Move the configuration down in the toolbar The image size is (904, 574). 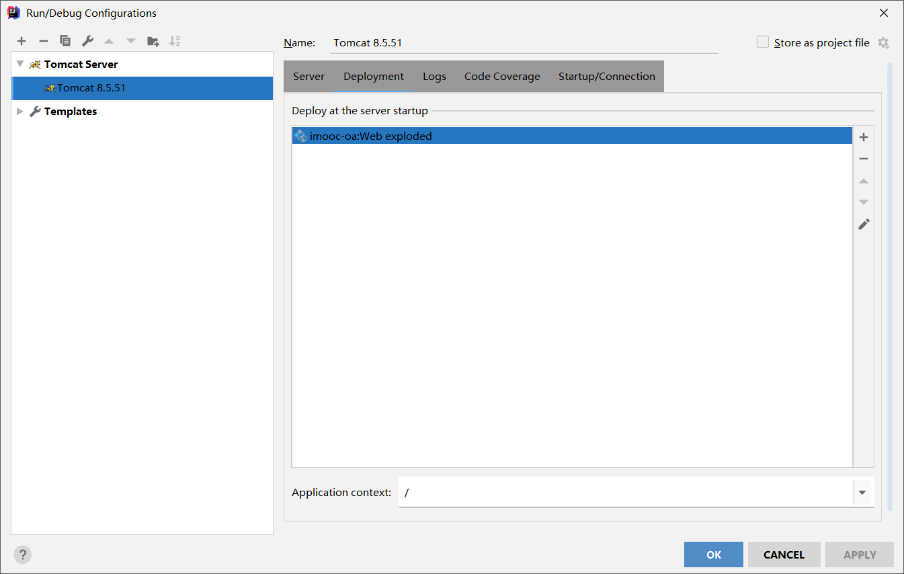click(x=131, y=41)
